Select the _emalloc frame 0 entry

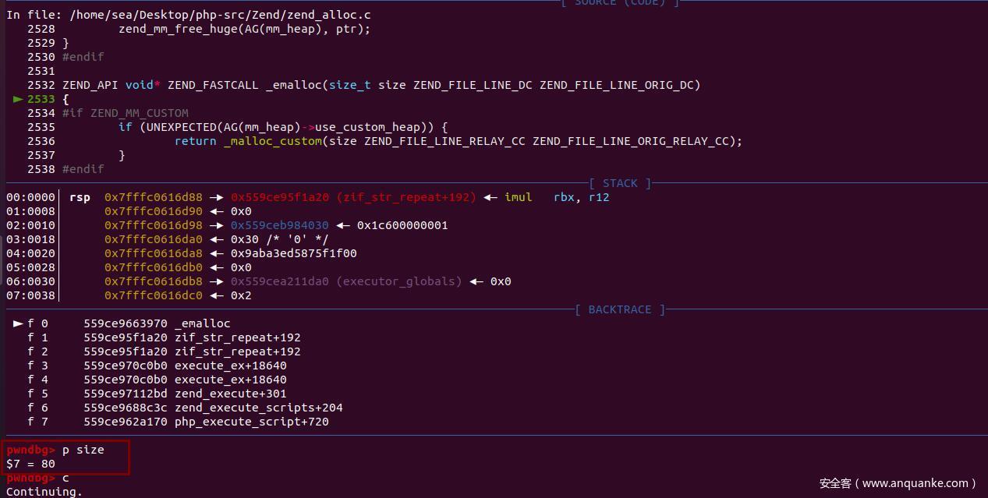click(x=122, y=323)
